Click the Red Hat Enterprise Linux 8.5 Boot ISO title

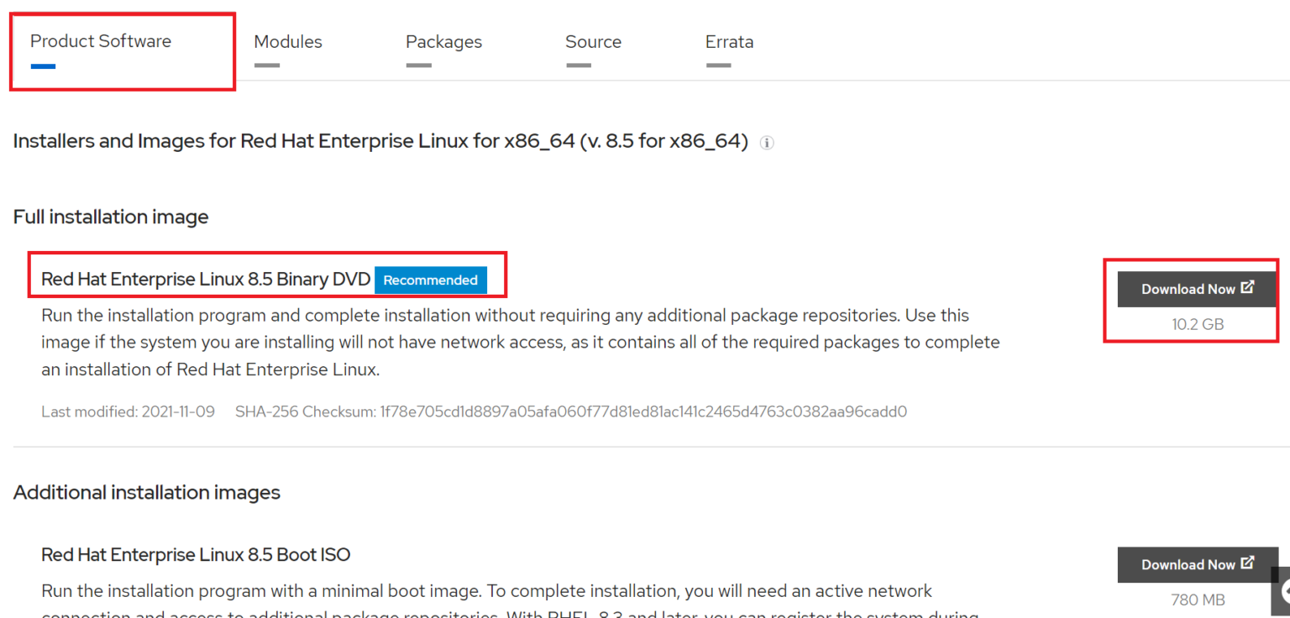tap(196, 554)
